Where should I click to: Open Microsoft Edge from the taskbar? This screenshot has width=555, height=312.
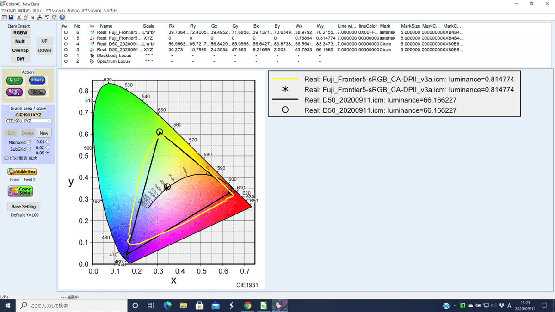[x=167, y=306]
